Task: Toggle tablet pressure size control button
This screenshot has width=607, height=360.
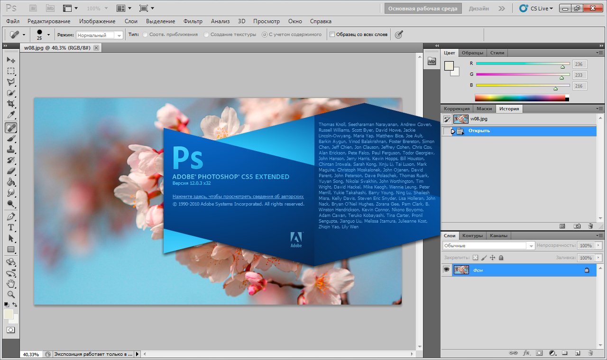Action: pyautogui.click(x=399, y=35)
